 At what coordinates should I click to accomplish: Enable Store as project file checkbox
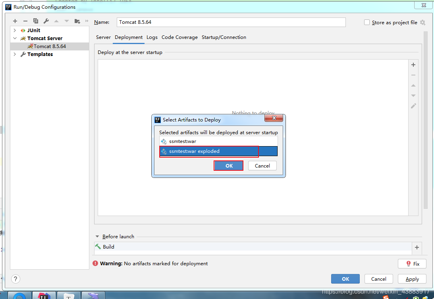(367, 22)
